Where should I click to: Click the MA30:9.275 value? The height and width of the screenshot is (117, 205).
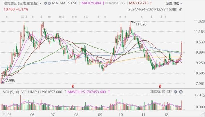[x=139, y=3]
